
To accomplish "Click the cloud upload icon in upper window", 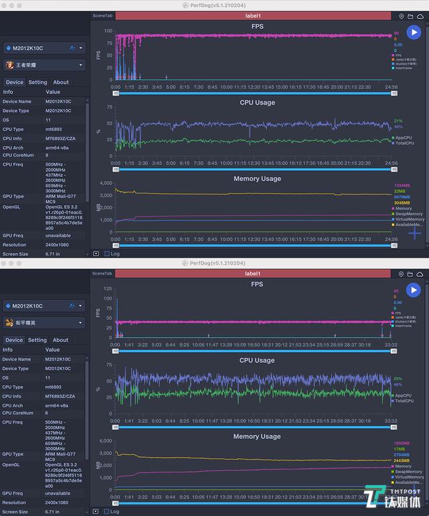I will pyautogui.click(x=420, y=16).
